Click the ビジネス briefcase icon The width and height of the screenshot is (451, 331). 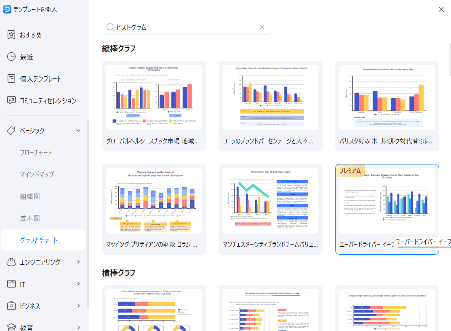12,306
